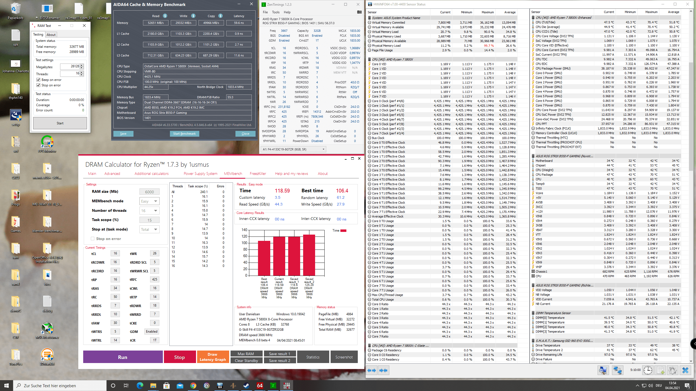Image resolution: width=696 pixels, height=391 pixels.
Task: Click Start in RAM Test
Action: point(60,123)
